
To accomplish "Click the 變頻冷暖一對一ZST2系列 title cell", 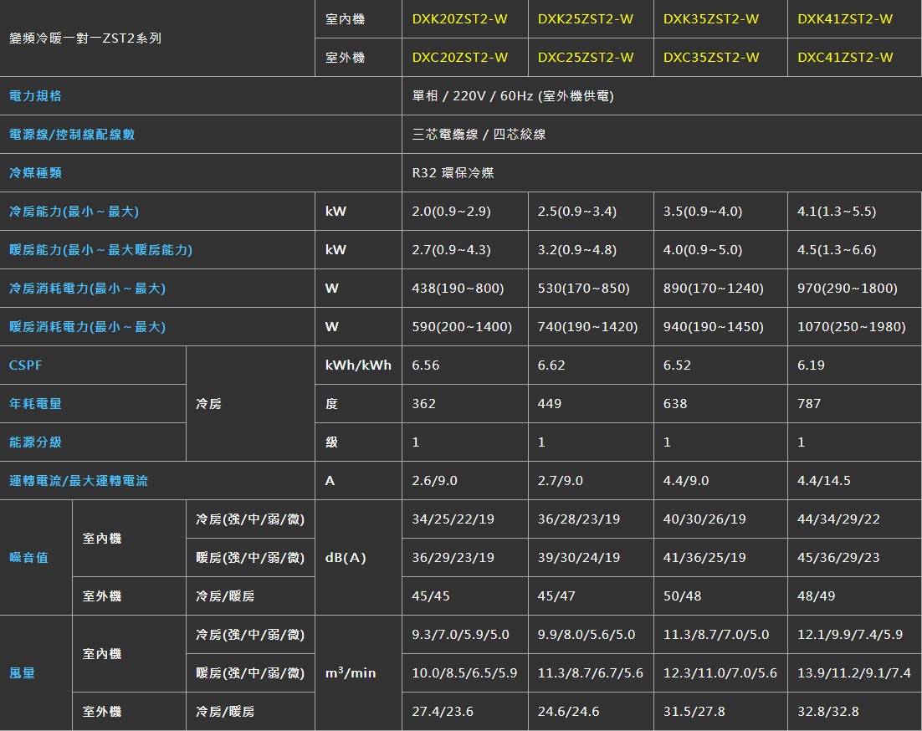I will 85,38.
